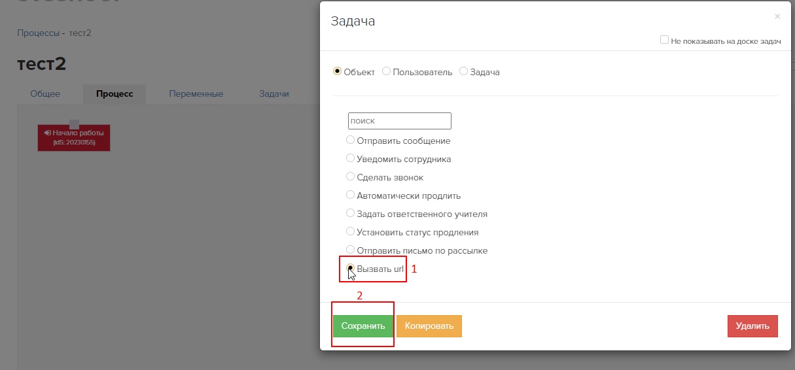Select the Задача radio option

464,71
